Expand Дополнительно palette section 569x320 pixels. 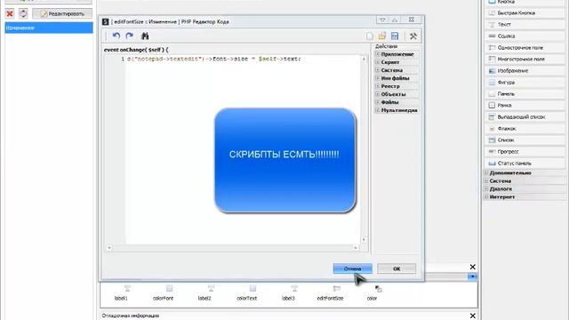click(x=486, y=172)
